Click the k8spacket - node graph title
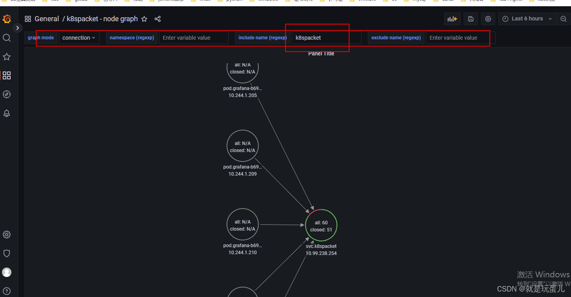Viewport: 571px width, 297px height. point(102,19)
